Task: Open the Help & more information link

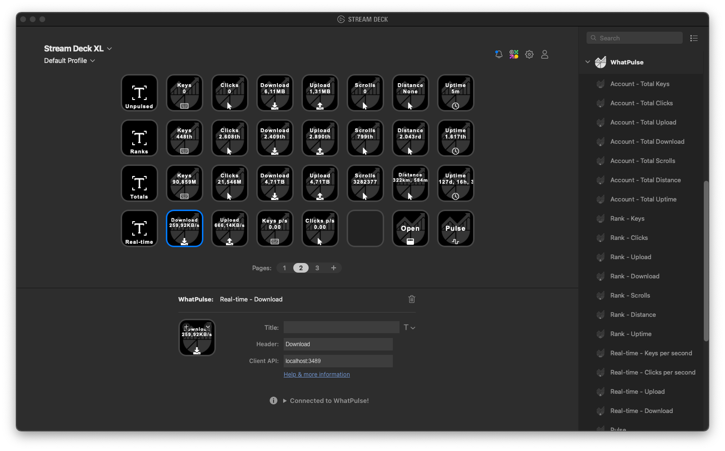Action: coord(316,374)
